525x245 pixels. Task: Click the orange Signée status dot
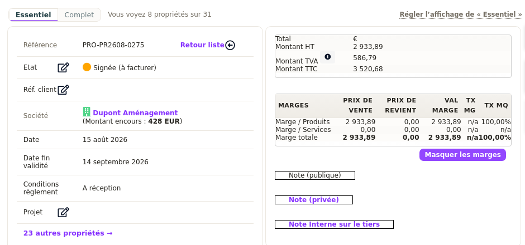[x=87, y=67]
